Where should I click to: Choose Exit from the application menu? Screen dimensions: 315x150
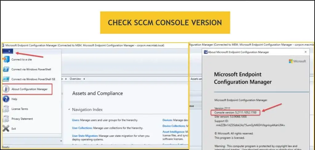14,129
